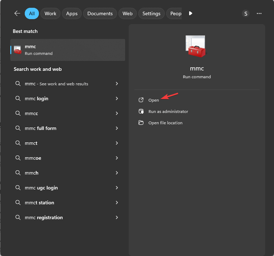Go back with the left arrow icon

(x=17, y=13)
